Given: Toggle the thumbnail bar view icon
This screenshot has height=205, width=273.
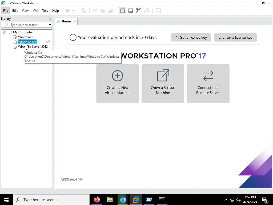Looking at the screenshot, I should [131, 11].
